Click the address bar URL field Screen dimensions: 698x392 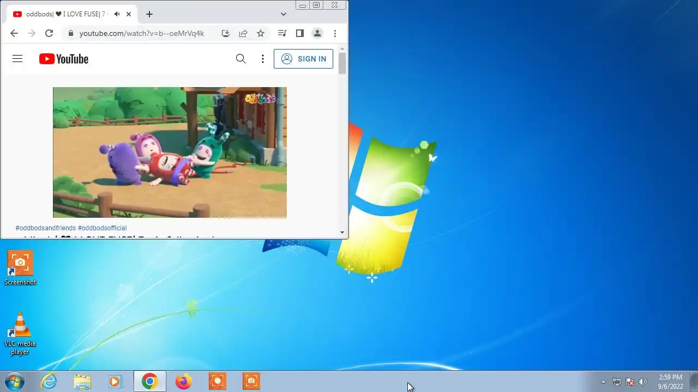[142, 33]
